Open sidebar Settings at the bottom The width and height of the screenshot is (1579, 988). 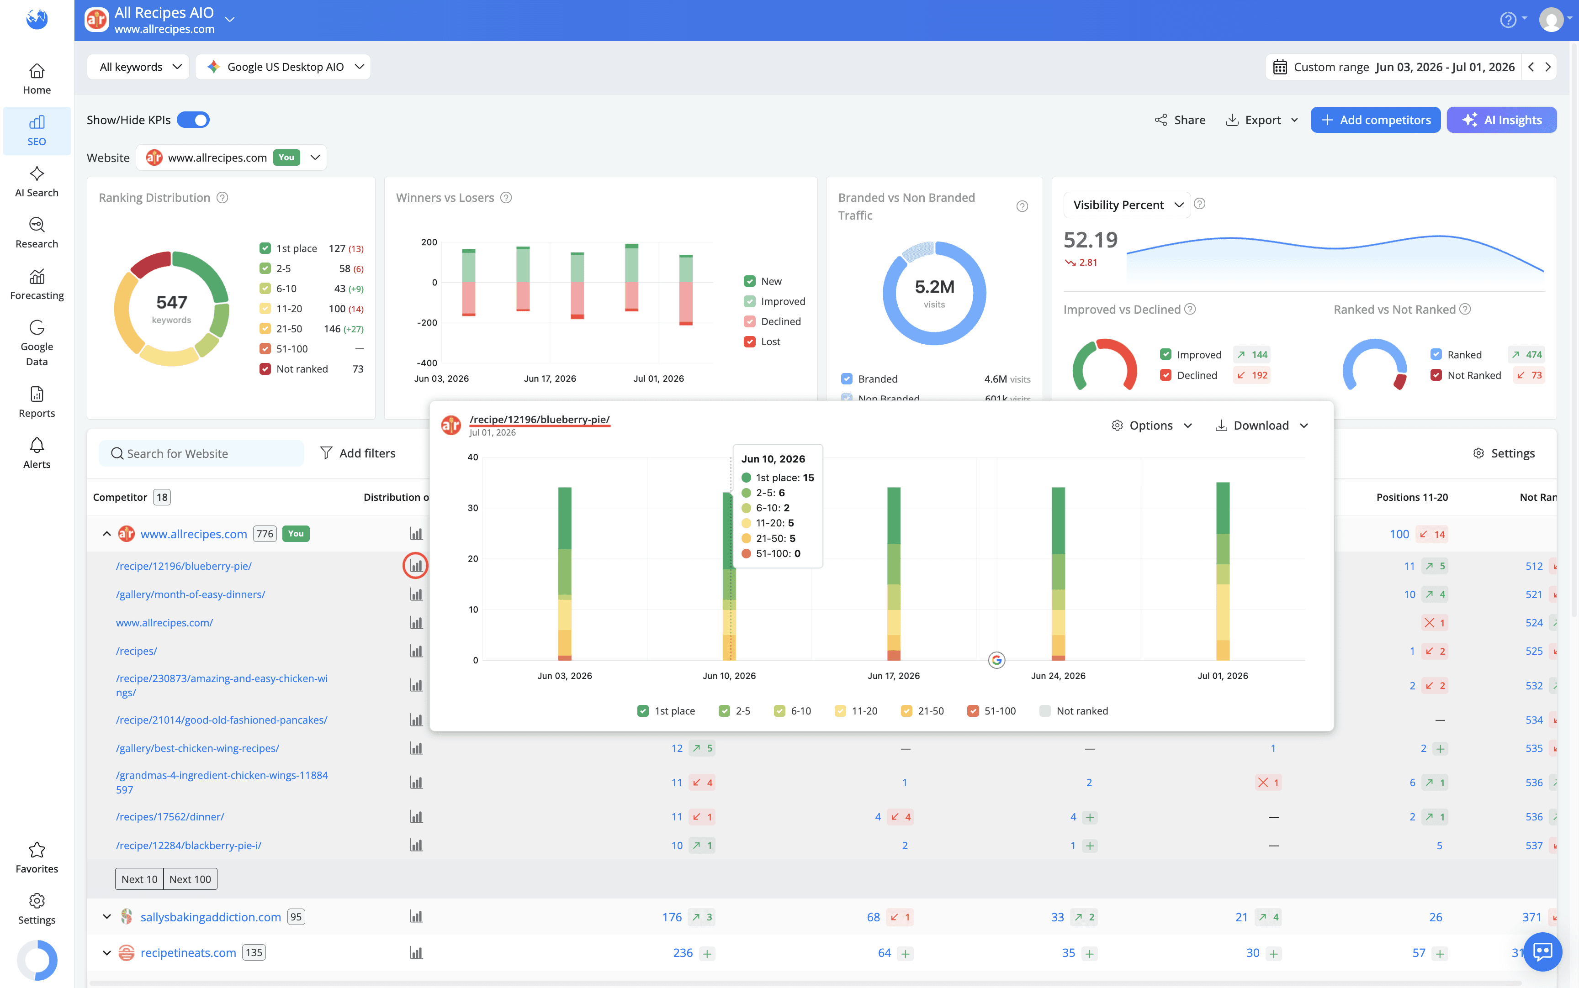click(x=37, y=909)
